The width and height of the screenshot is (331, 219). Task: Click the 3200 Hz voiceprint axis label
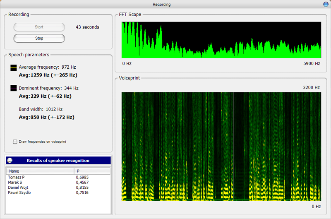pos(312,87)
